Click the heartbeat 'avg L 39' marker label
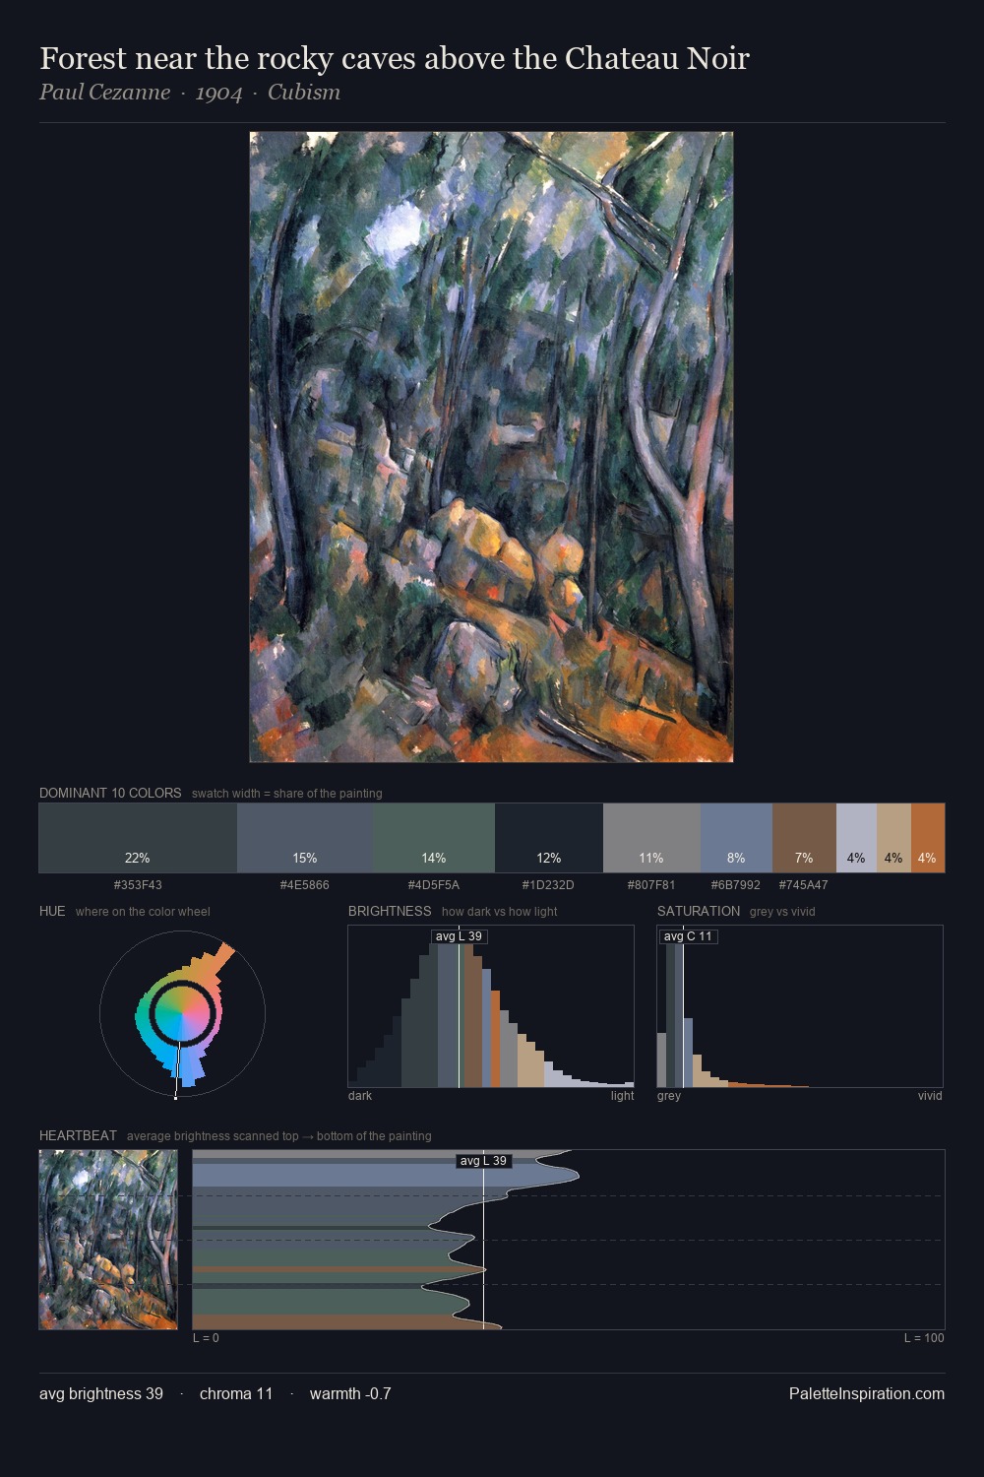 483,1161
